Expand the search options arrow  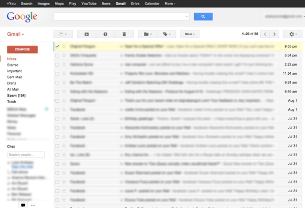(x=187, y=17)
